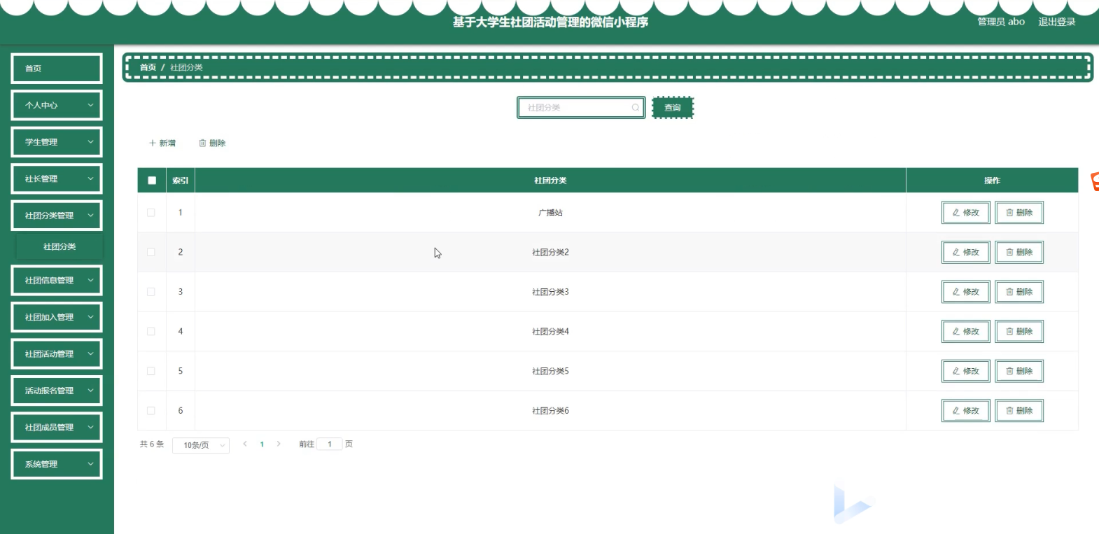Image resolution: width=1099 pixels, height=534 pixels.
Task: Check the box for row 社团分类6
Action: pyautogui.click(x=151, y=411)
